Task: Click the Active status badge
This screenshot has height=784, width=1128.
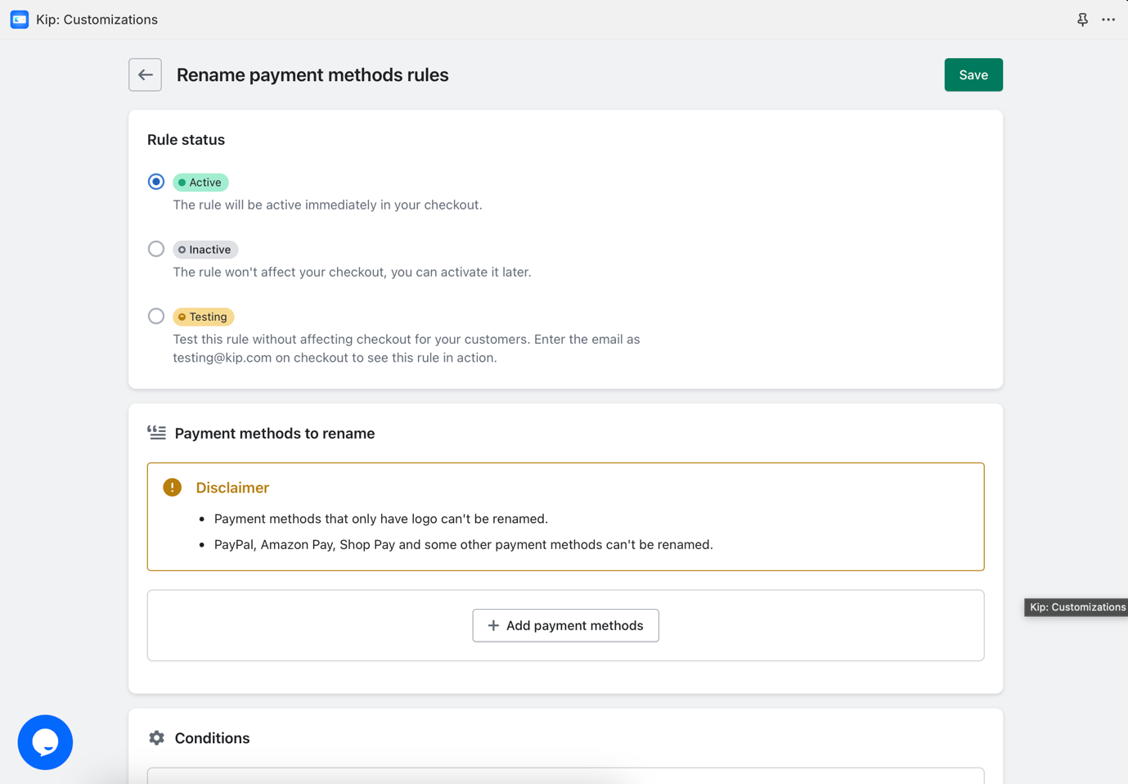Action: [200, 181]
